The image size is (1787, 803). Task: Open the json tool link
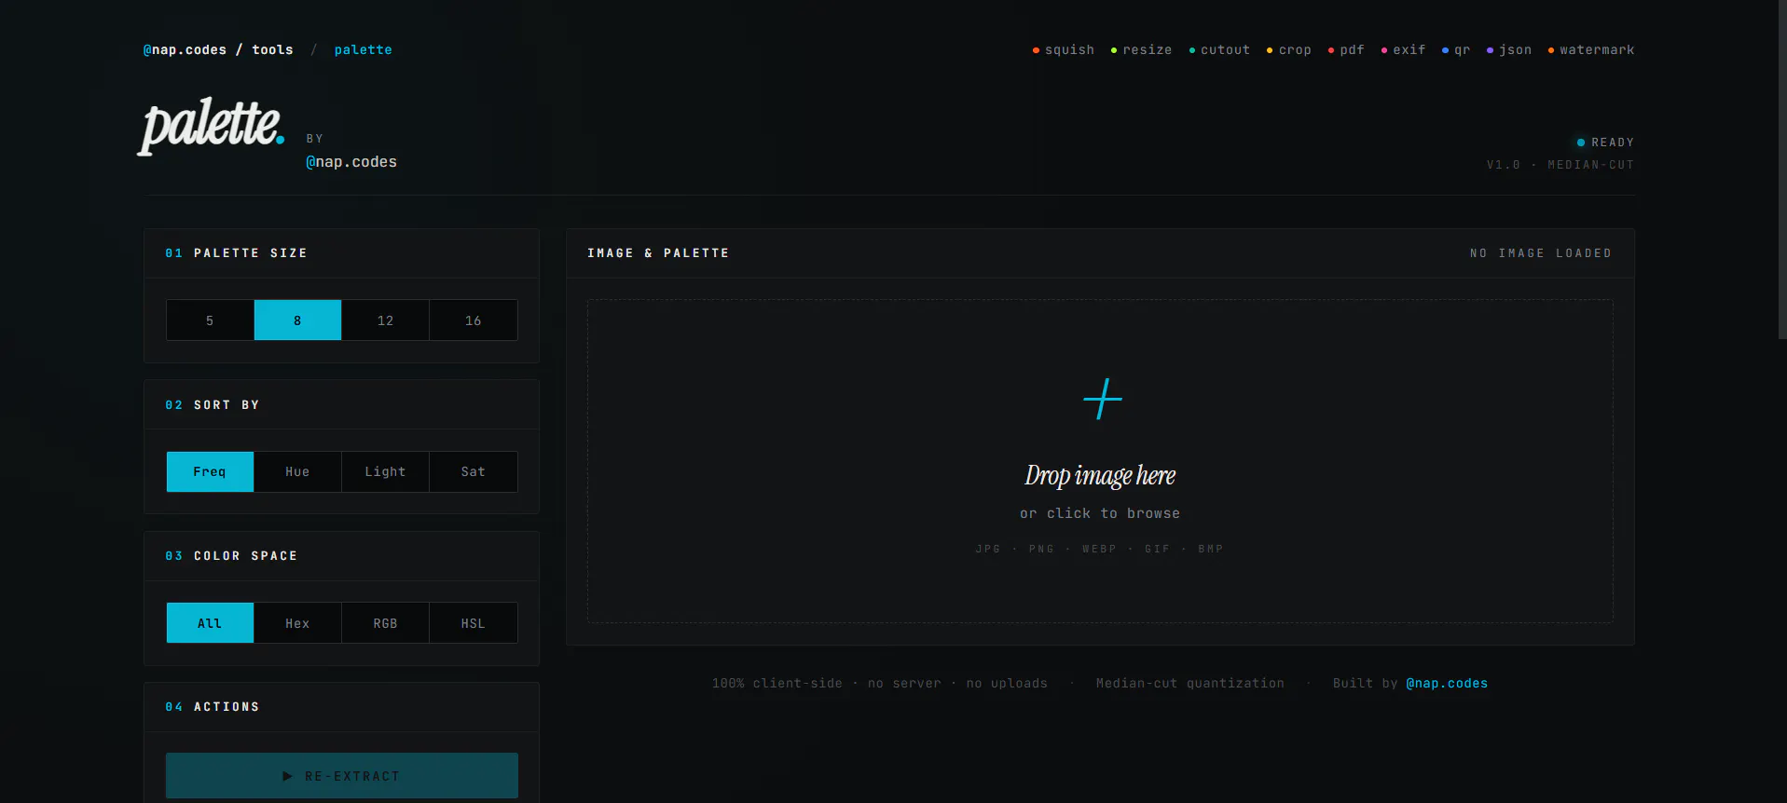coord(1509,50)
